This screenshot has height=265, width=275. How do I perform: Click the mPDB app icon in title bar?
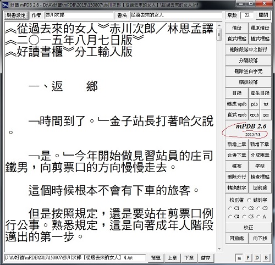point(6,5)
